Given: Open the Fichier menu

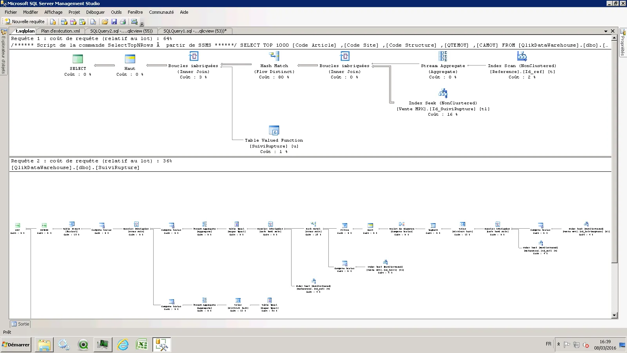Looking at the screenshot, I should (x=11, y=12).
